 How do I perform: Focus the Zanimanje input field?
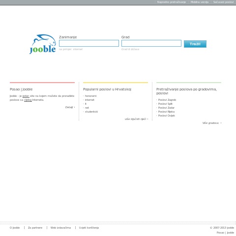point(89,43)
